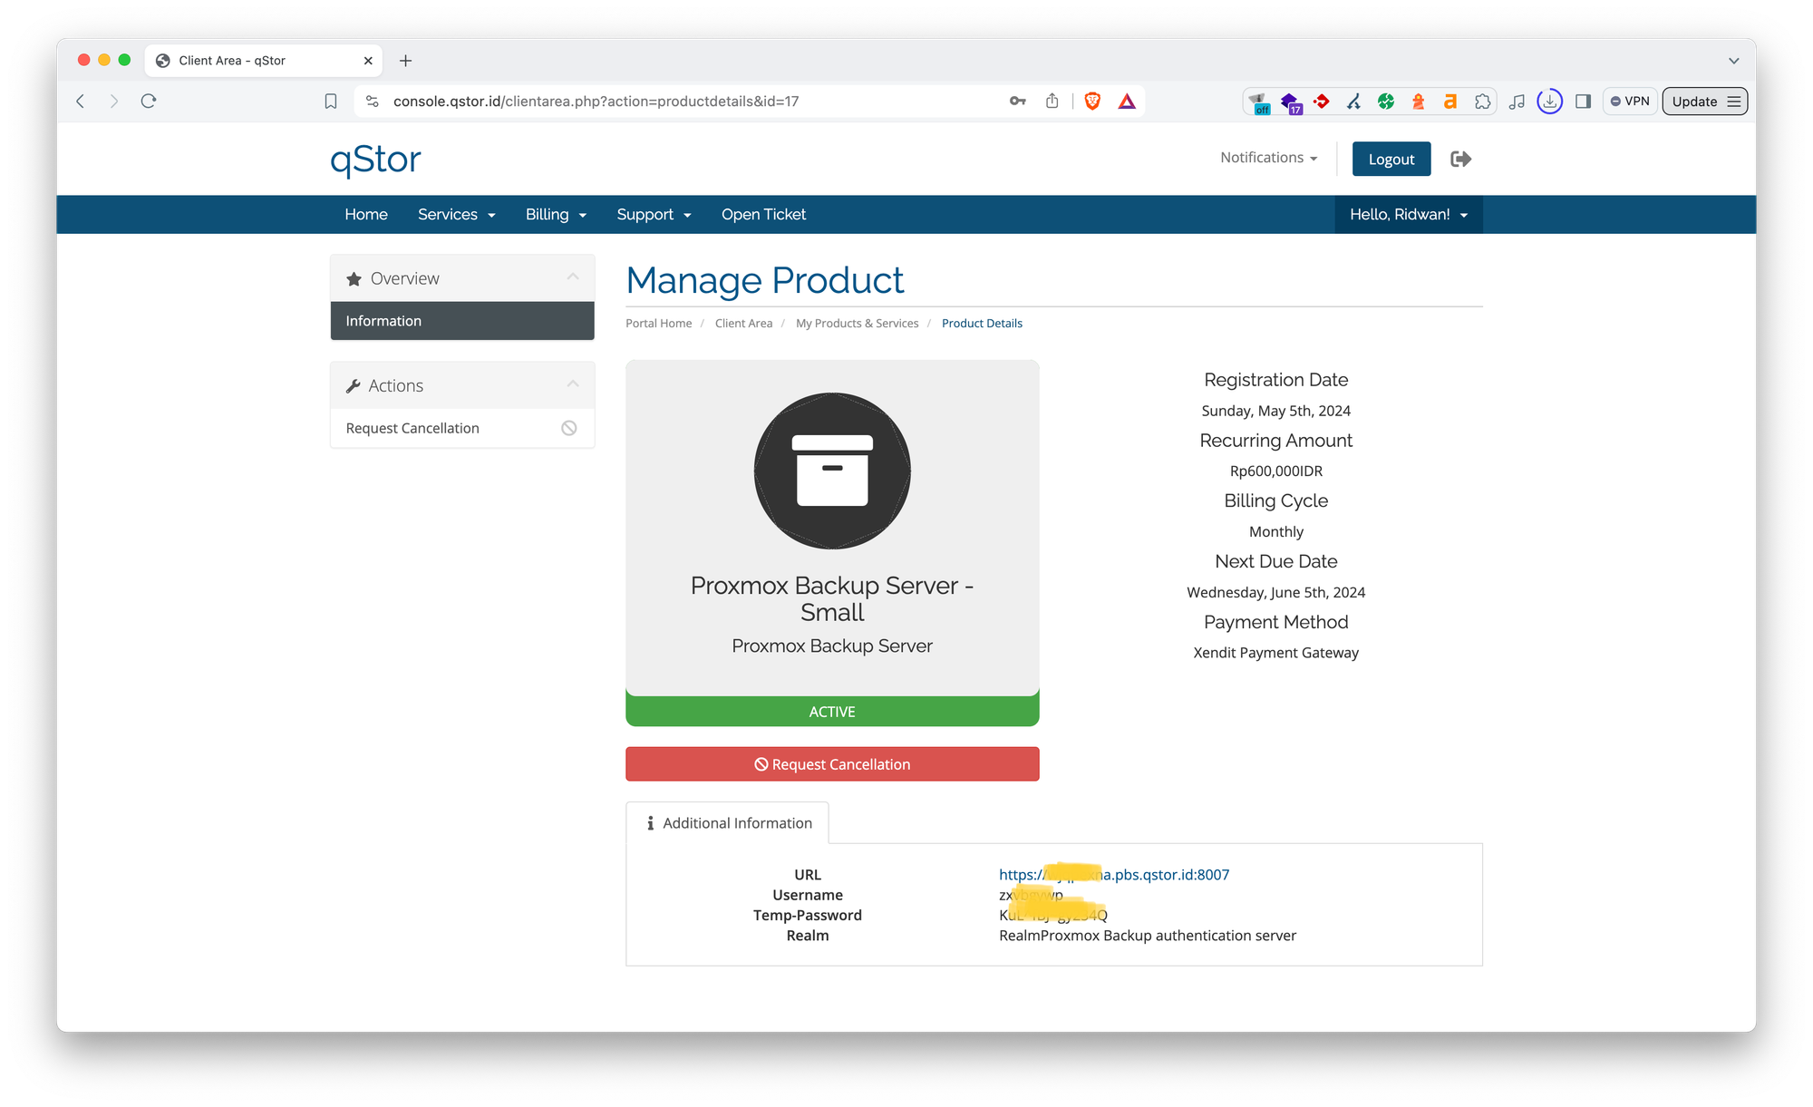This screenshot has width=1813, height=1107.
Task: Click the green globe extension icon
Action: pos(1386,102)
